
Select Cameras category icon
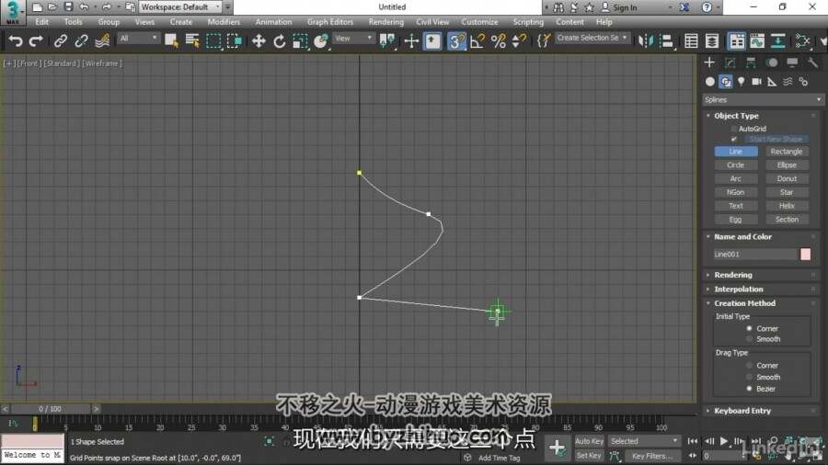(757, 82)
